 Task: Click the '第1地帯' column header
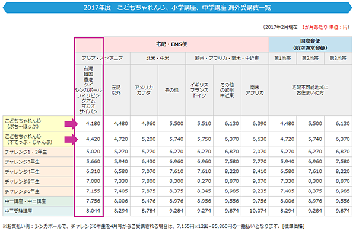[282, 58]
